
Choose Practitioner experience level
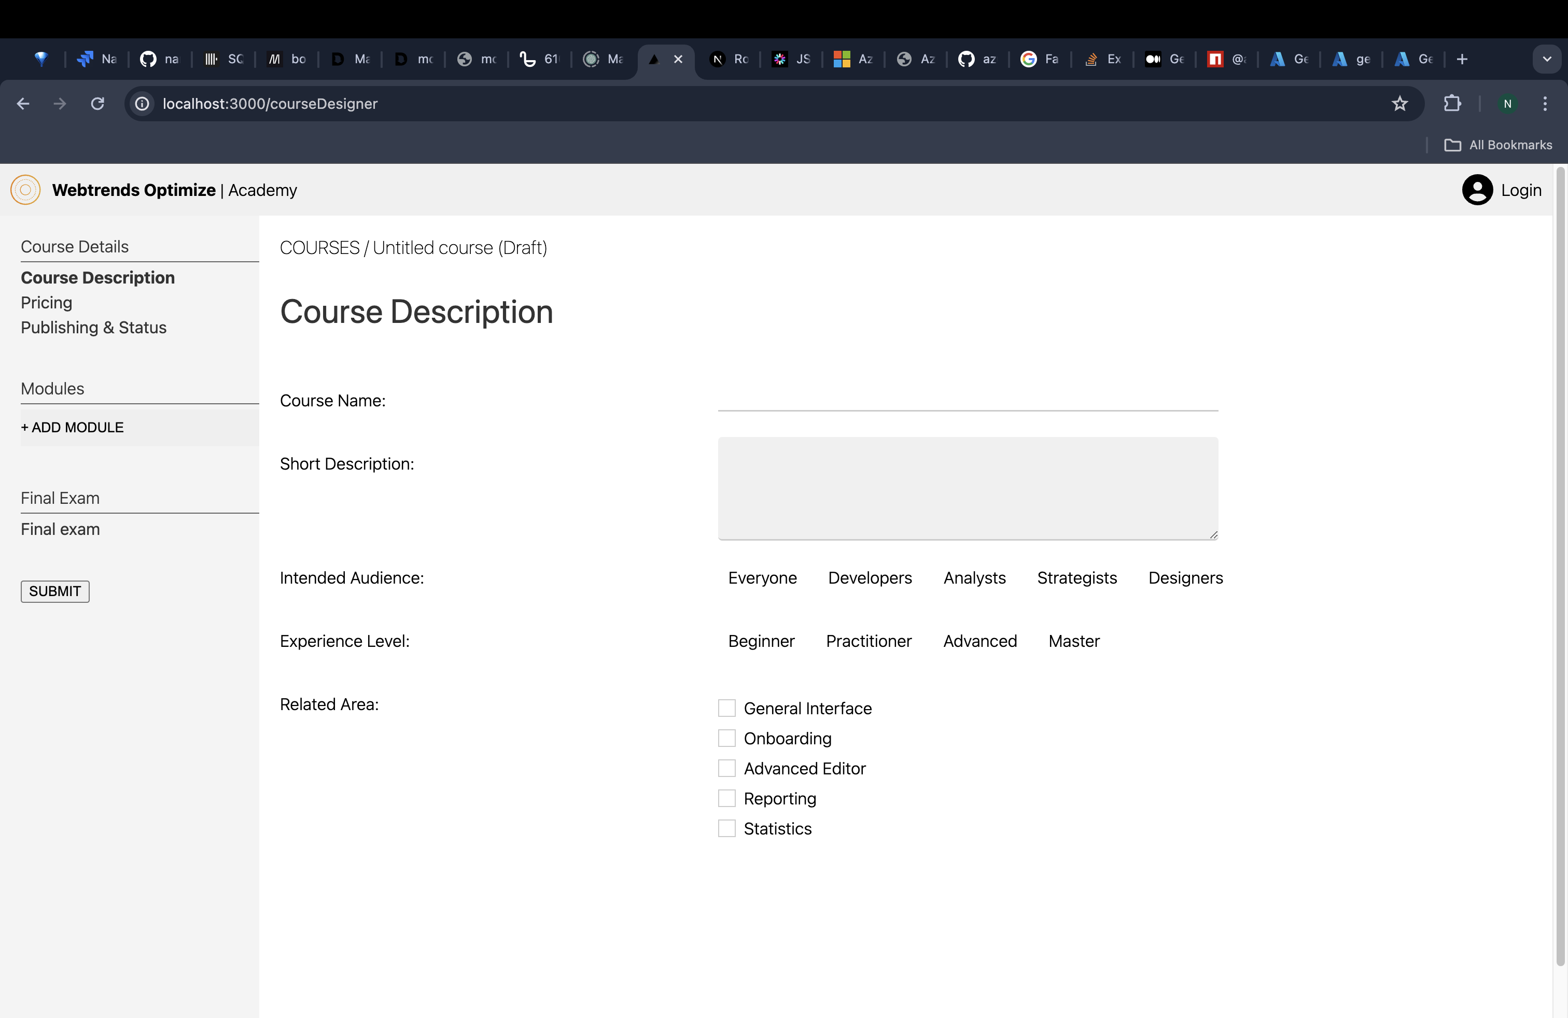coord(869,641)
